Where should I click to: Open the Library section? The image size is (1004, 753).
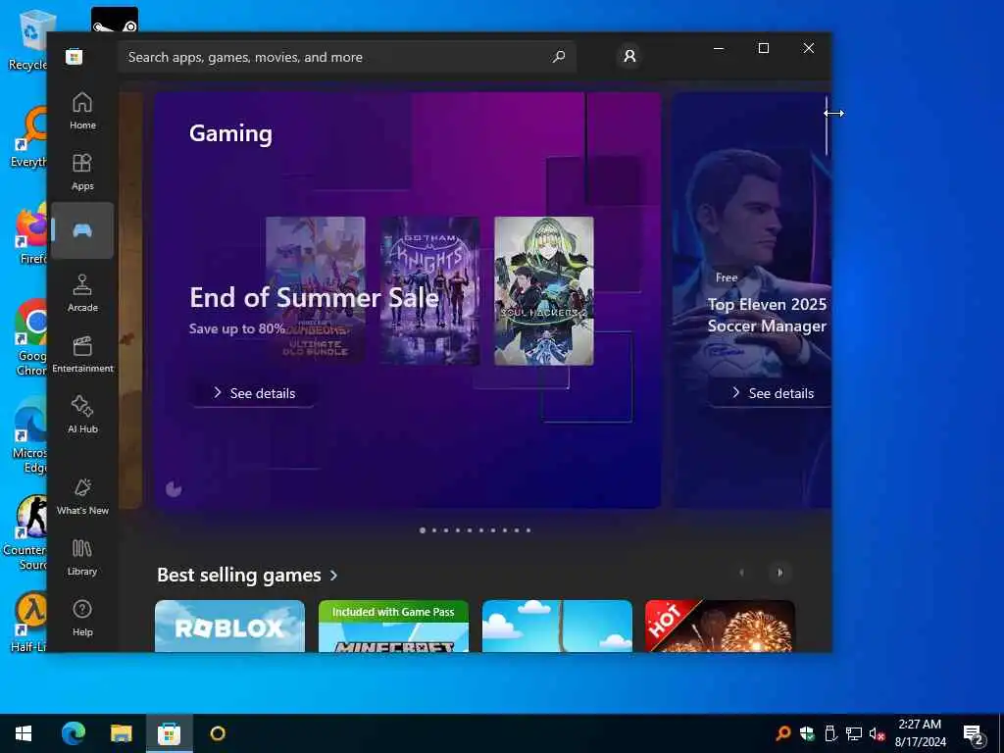point(82,558)
